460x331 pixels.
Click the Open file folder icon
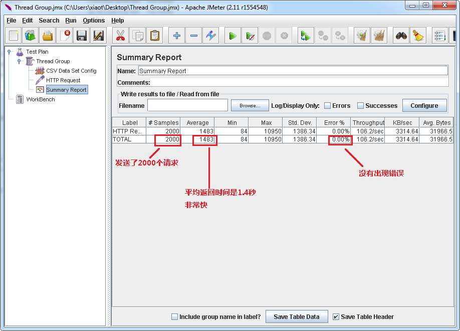47,36
